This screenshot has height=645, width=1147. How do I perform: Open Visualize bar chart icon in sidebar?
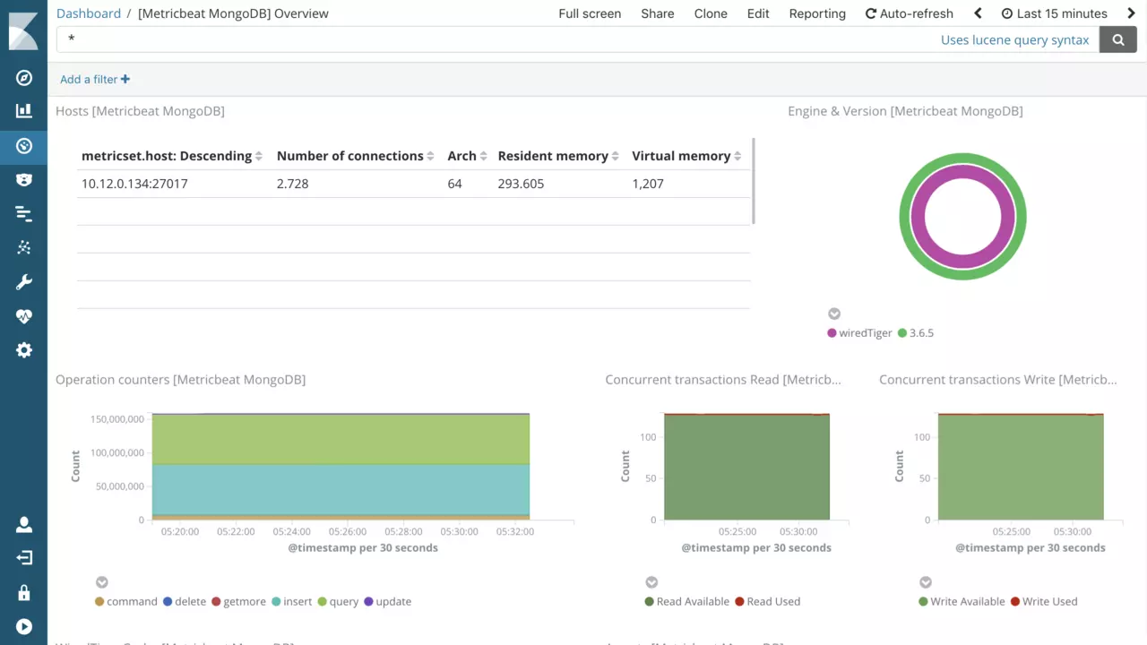point(24,111)
